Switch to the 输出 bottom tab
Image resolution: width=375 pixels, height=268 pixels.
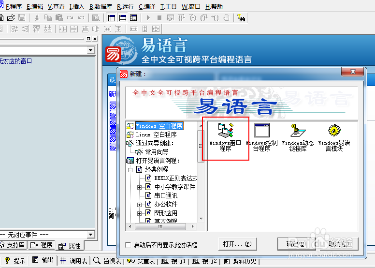click(x=43, y=260)
